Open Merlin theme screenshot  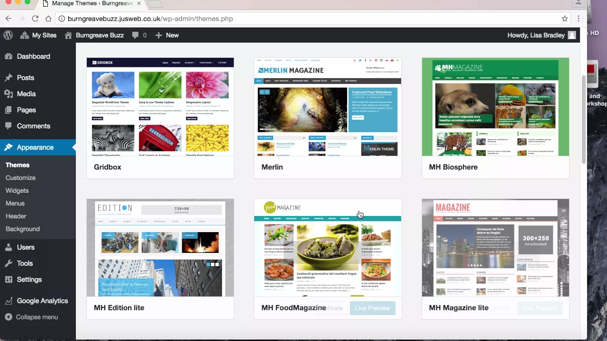pyautogui.click(x=328, y=107)
